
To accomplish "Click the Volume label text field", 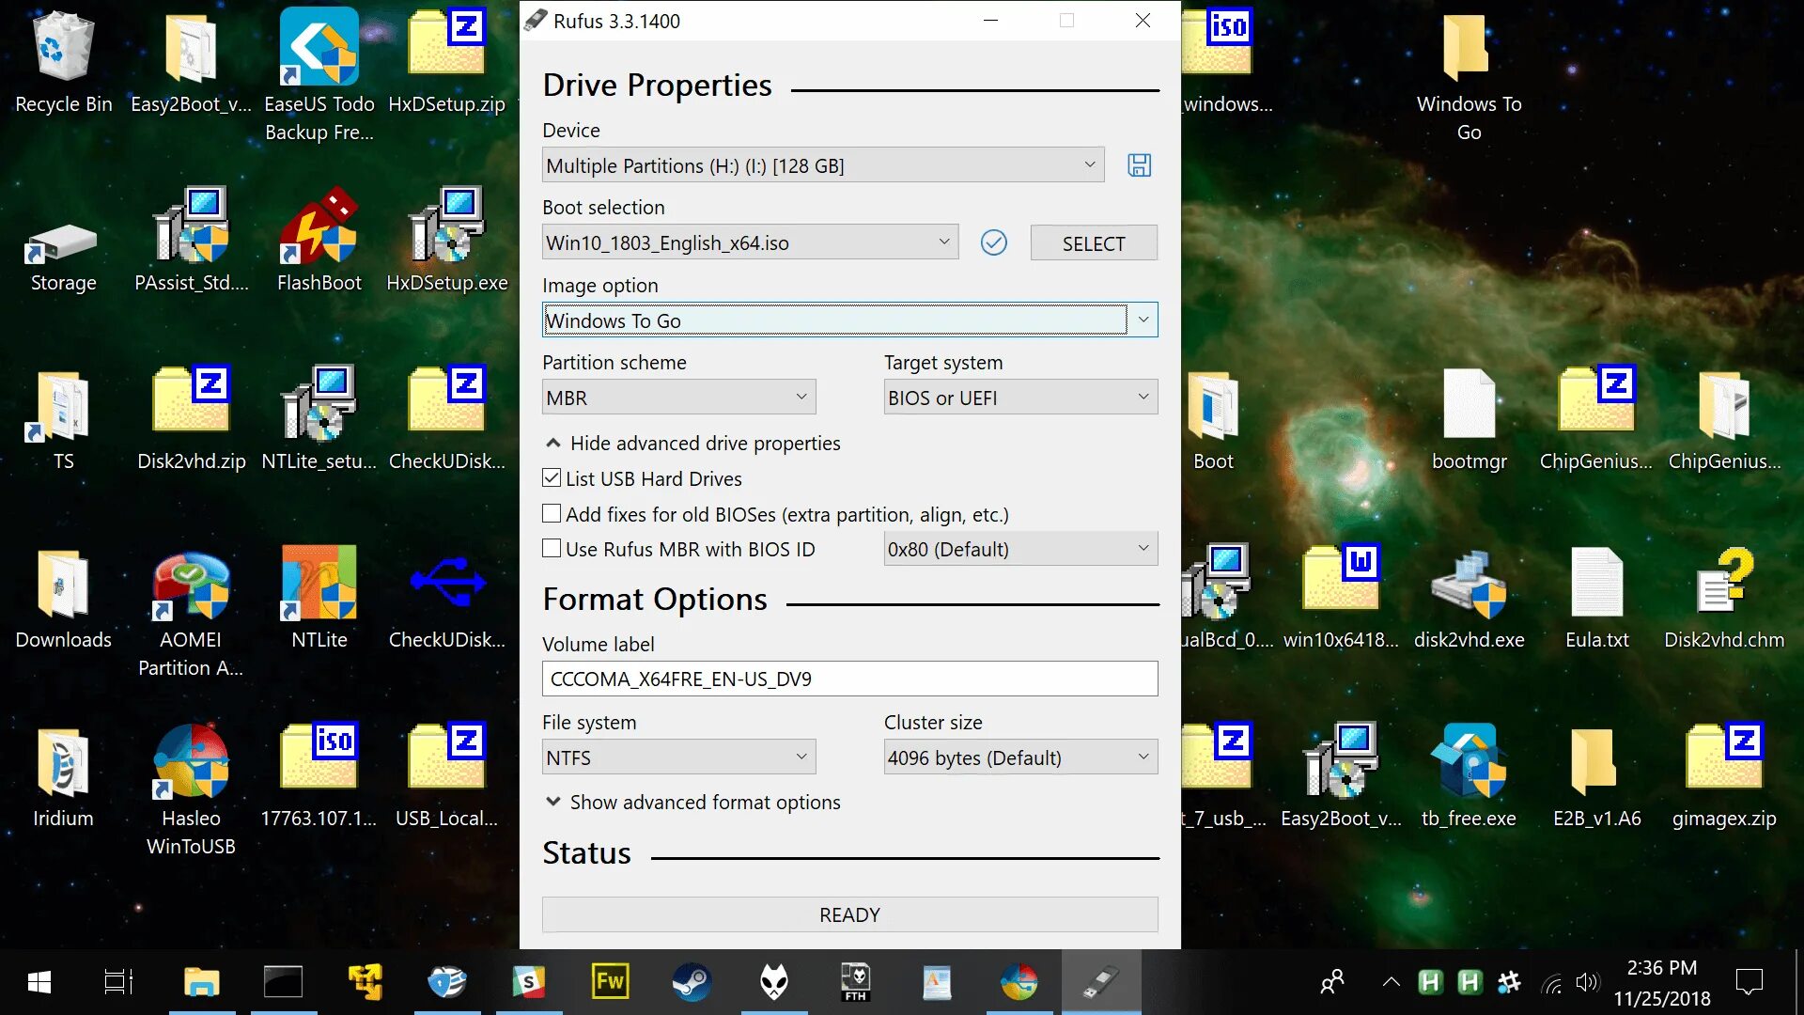I will click(849, 679).
